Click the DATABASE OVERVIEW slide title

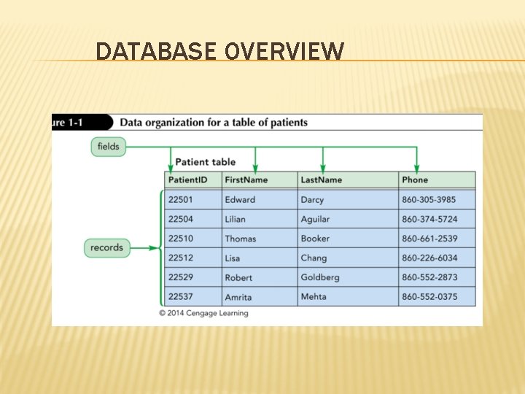point(219,51)
